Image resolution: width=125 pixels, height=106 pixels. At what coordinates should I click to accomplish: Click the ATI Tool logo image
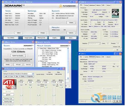(9, 84)
